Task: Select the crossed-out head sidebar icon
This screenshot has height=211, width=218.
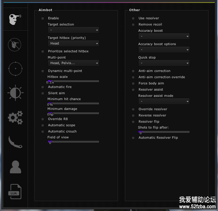Action: (x=15, y=44)
